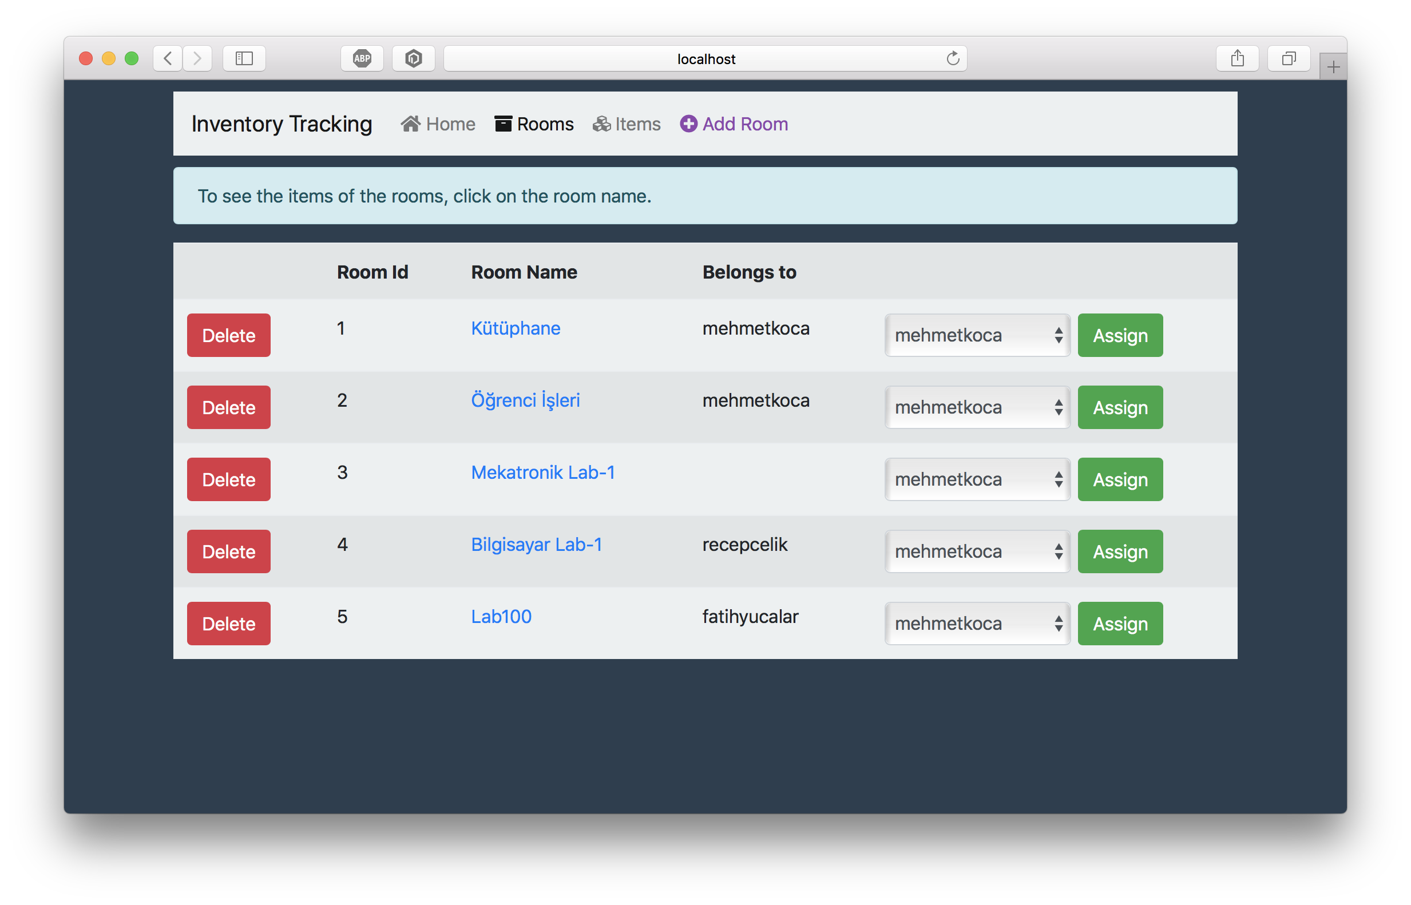Toggle the Safari sidebar icon

pos(244,58)
